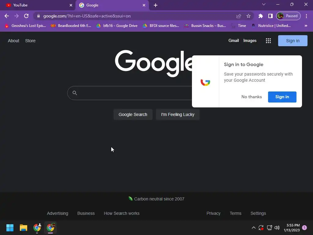
Task: Open Chrome three-dot menu
Action: [x=306, y=16]
